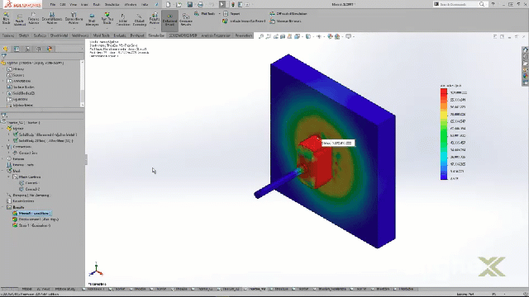
Task: Select Solid Bodies(2) tree item
Action: 21,93
